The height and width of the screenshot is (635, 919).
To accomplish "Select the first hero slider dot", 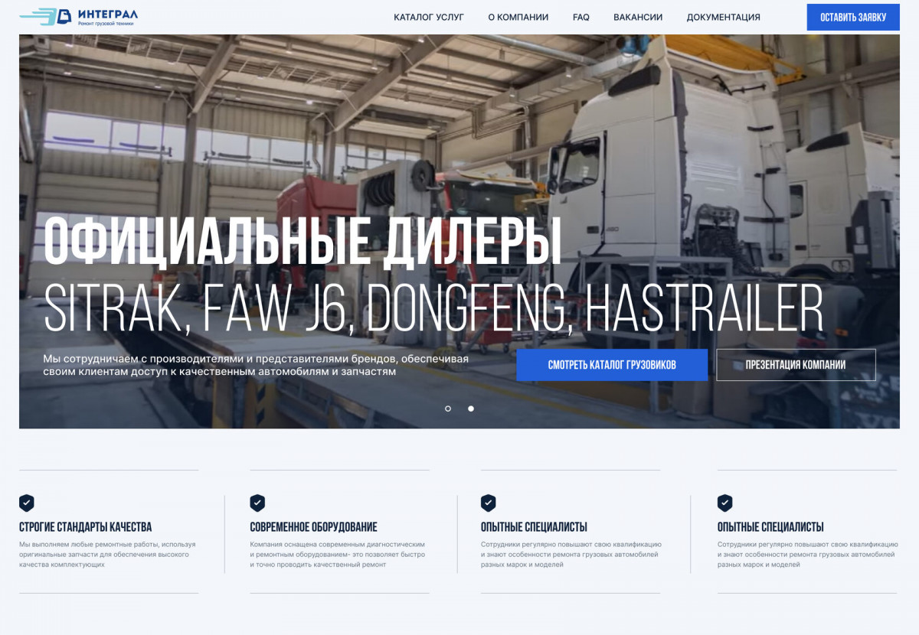I will pyautogui.click(x=448, y=409).
